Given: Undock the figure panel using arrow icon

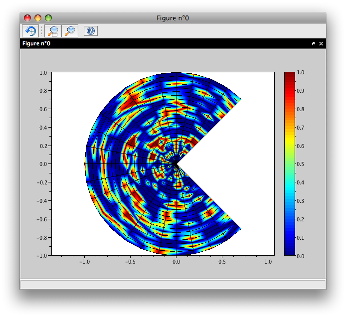Looking at the screenshot, I should pyautogui.click(x=313, y=44).
